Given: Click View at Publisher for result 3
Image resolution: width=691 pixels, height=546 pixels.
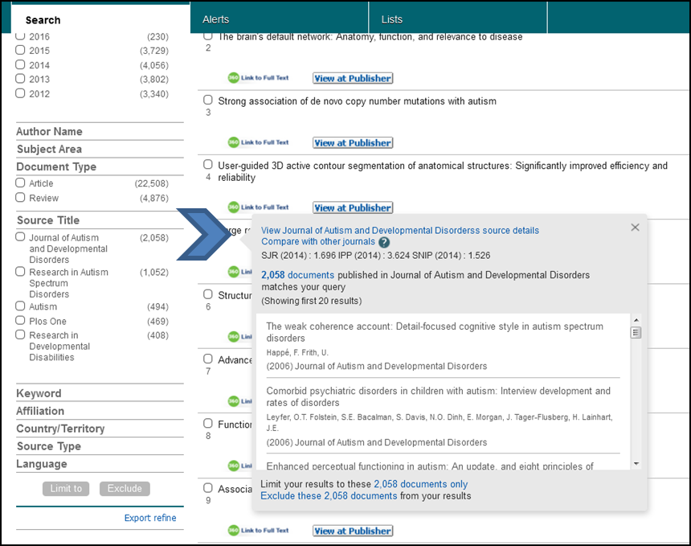Looking at the screenshot, I should click(x=353, y=143).
